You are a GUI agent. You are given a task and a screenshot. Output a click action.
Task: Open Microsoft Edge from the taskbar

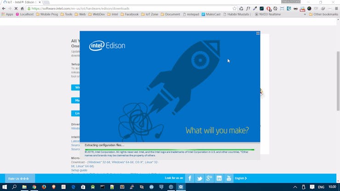(x=74, y=187)
